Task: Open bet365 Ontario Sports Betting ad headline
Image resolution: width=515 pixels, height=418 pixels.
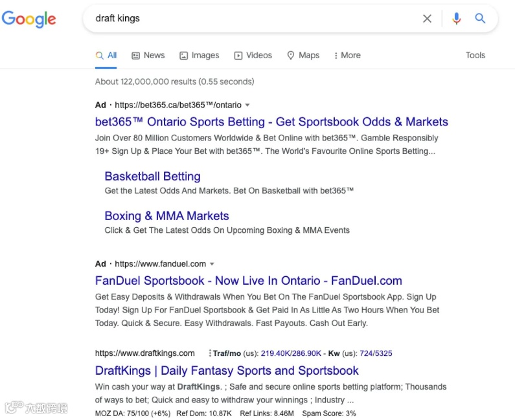Action: coord(271,122)
